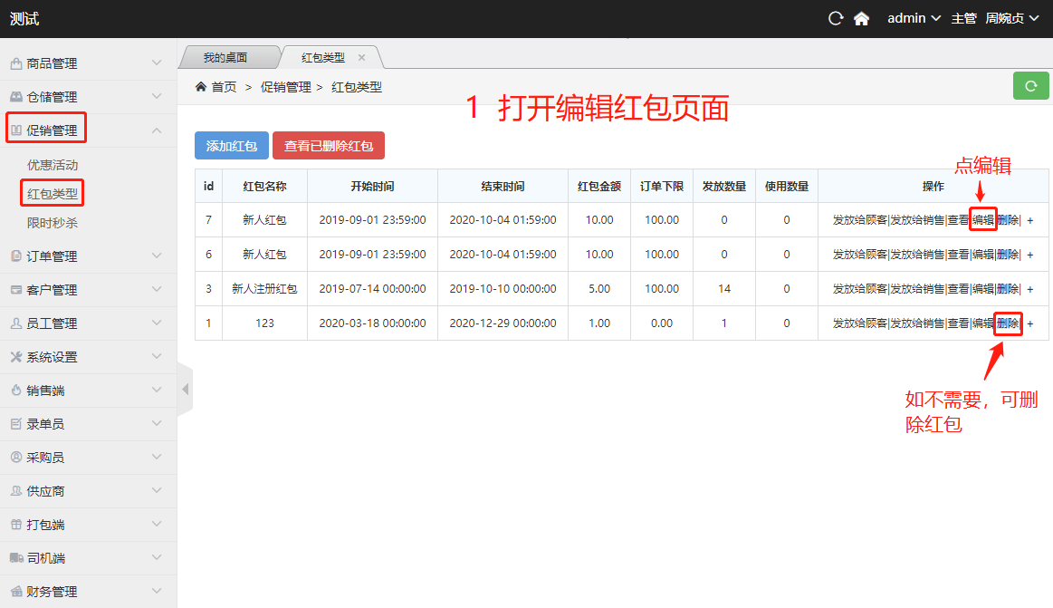This screenshot has height=608, width=1053.
Task: Collapse sidebar using left arrow handle
Action: tap(185, 390)
